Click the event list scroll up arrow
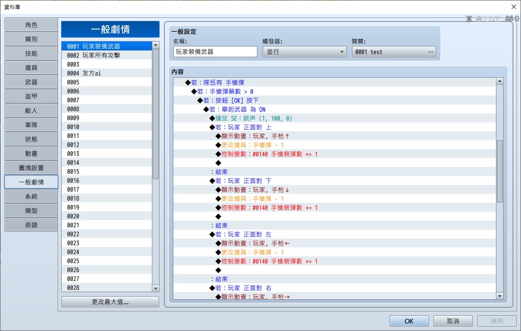This screenshot has width=521, height=331. coord(155,45)
